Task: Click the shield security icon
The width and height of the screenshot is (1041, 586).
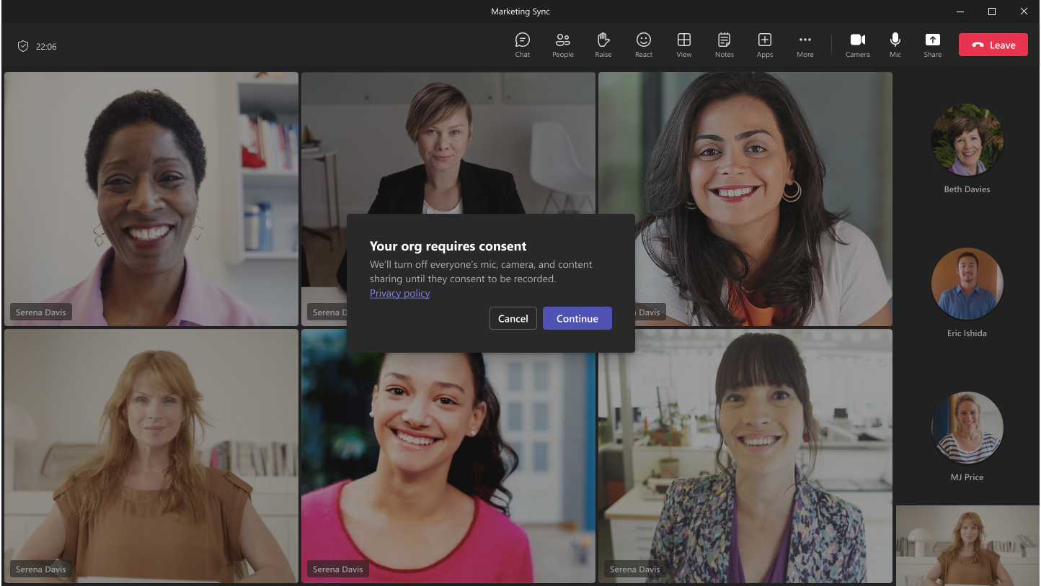Action: tap(23, 46)
